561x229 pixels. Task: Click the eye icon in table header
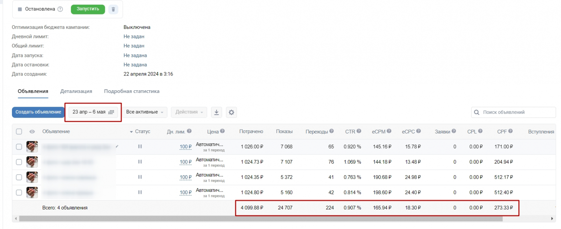pyautogui.click(x=32, y=131)
